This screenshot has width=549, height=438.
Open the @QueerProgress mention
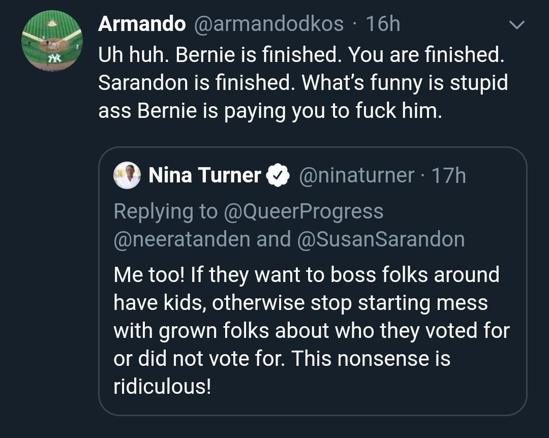click(x=303, y=211)
